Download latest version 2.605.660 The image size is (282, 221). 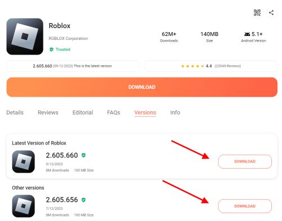tap(245, 161)
